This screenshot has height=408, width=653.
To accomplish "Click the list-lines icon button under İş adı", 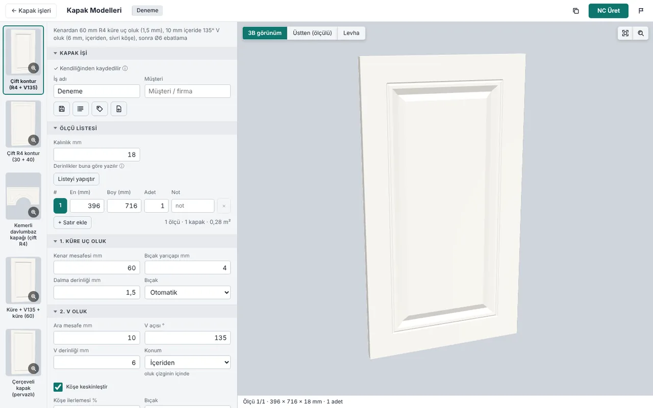I will coord(81,109).
